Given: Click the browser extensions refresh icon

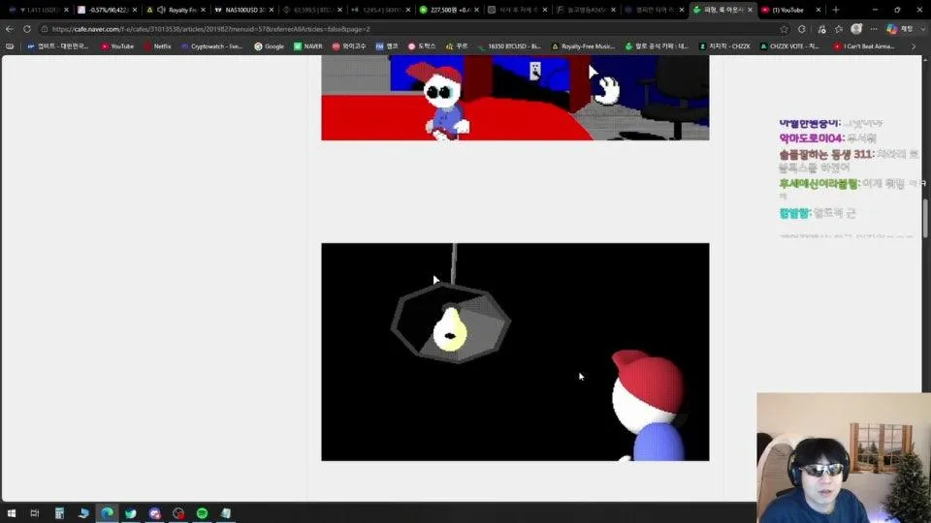Looking at the screenshot, I should click(802, 29).
